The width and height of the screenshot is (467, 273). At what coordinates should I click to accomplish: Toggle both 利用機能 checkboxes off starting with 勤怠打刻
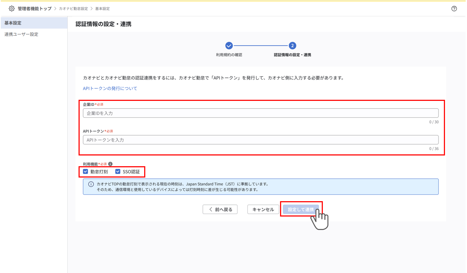(x=85, y=171)
